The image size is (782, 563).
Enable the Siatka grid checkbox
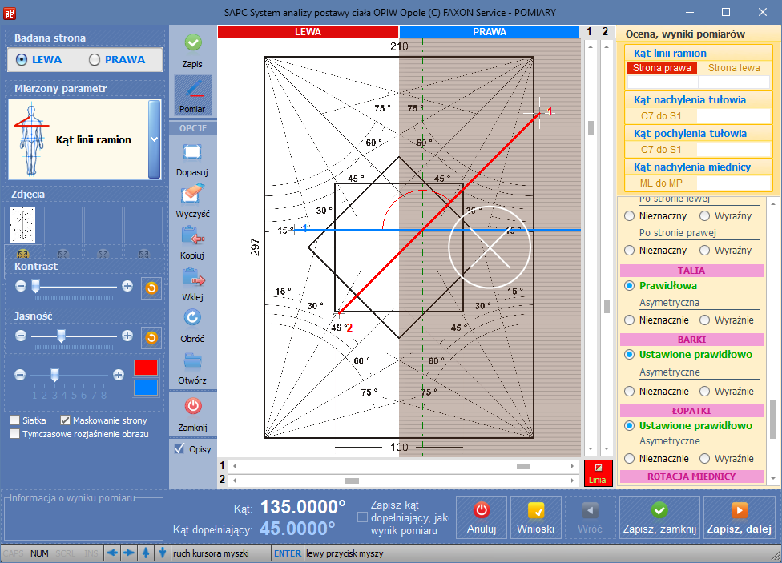(15, 420)
